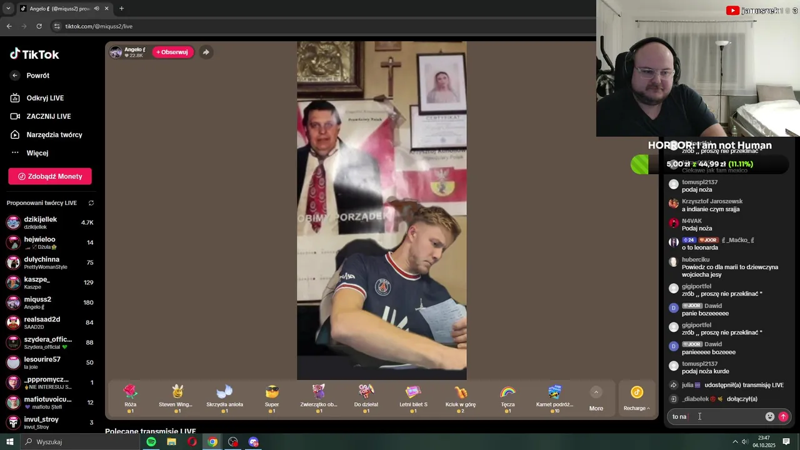Screen dimensions: 800x450
Task: Open Opera browser from the taskbar
Action: coord(192,442)
